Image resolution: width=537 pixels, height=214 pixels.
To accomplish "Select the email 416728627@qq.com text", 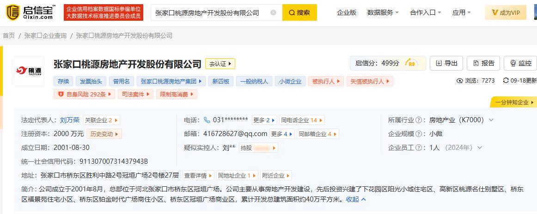I will coord(235,134).
